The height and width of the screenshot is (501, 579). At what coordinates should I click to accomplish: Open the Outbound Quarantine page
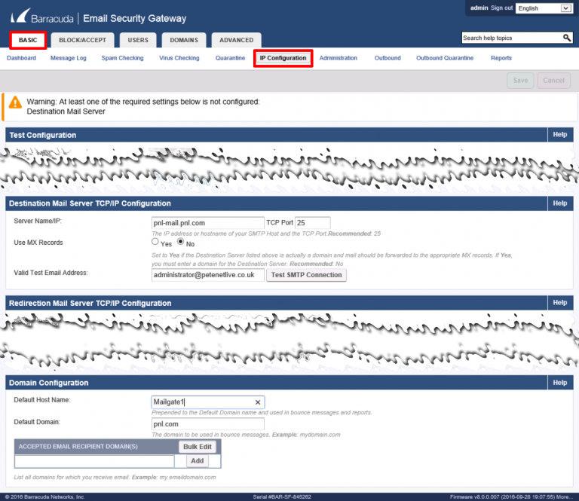(x=445, y=58)
